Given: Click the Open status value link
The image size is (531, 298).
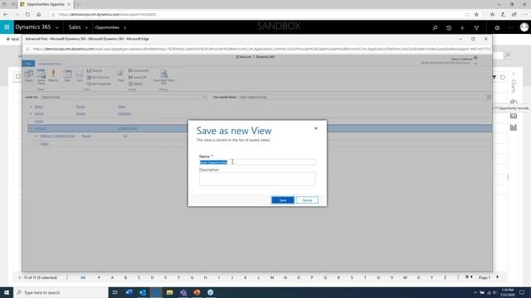Looking at the screenshot, I should click(x=121, y=107).
